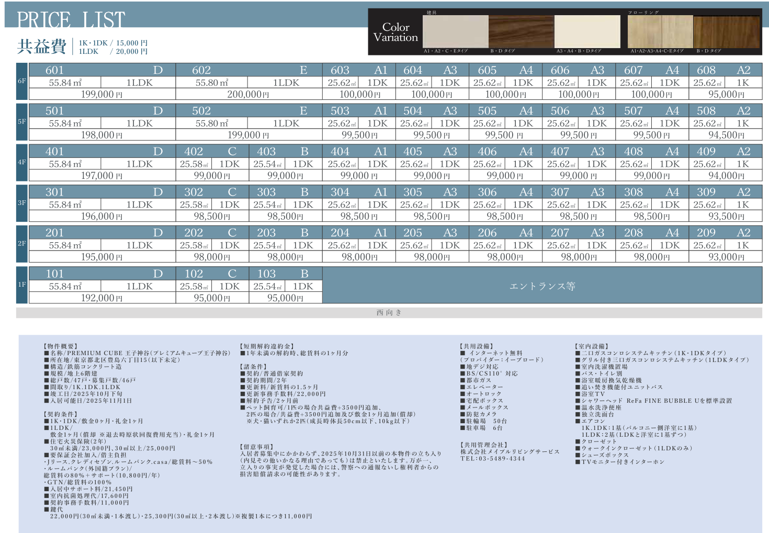Click the 200,000円 price for room 602

pyautogui.click(x=248, y=95)
